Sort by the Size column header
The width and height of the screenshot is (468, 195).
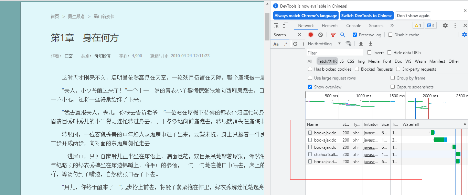tap(385, 124)
